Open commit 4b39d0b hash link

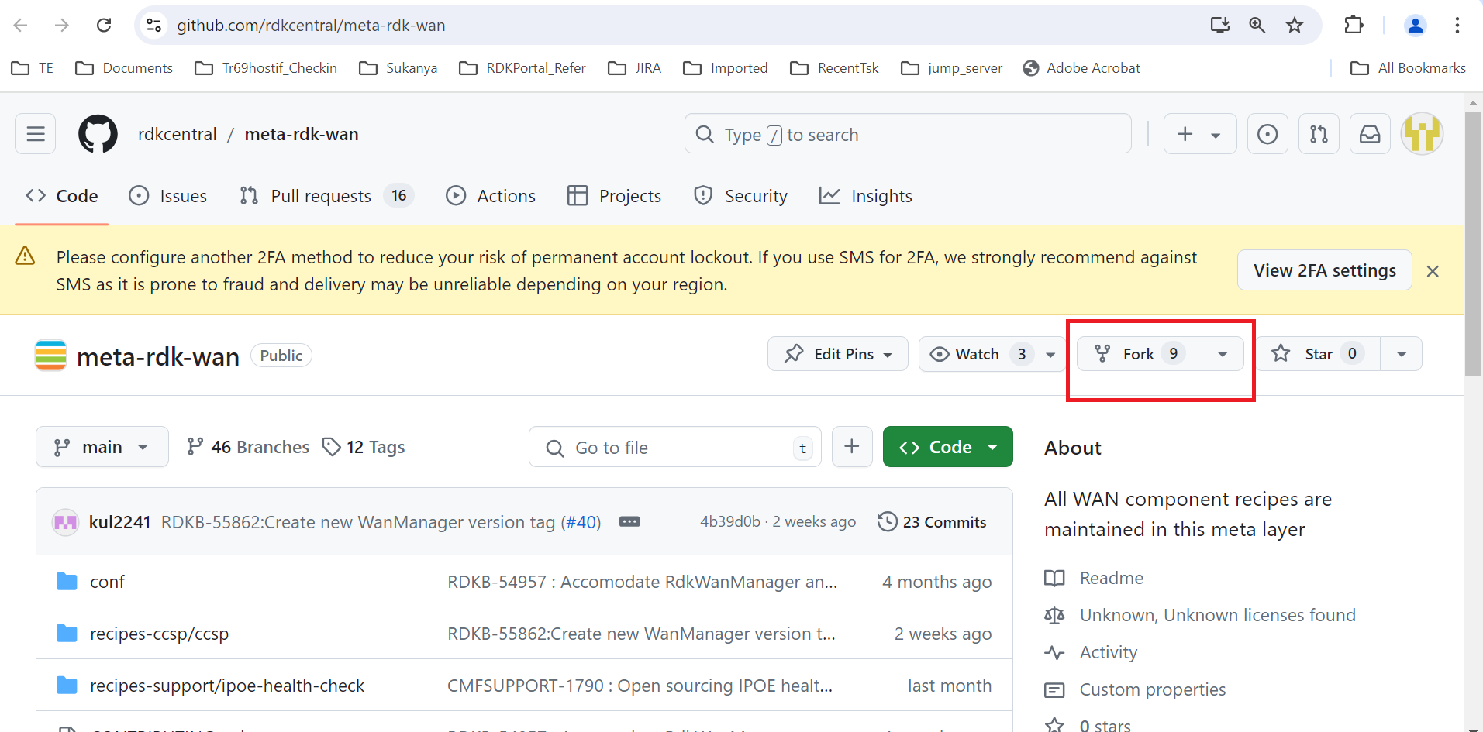coord(730,522)
